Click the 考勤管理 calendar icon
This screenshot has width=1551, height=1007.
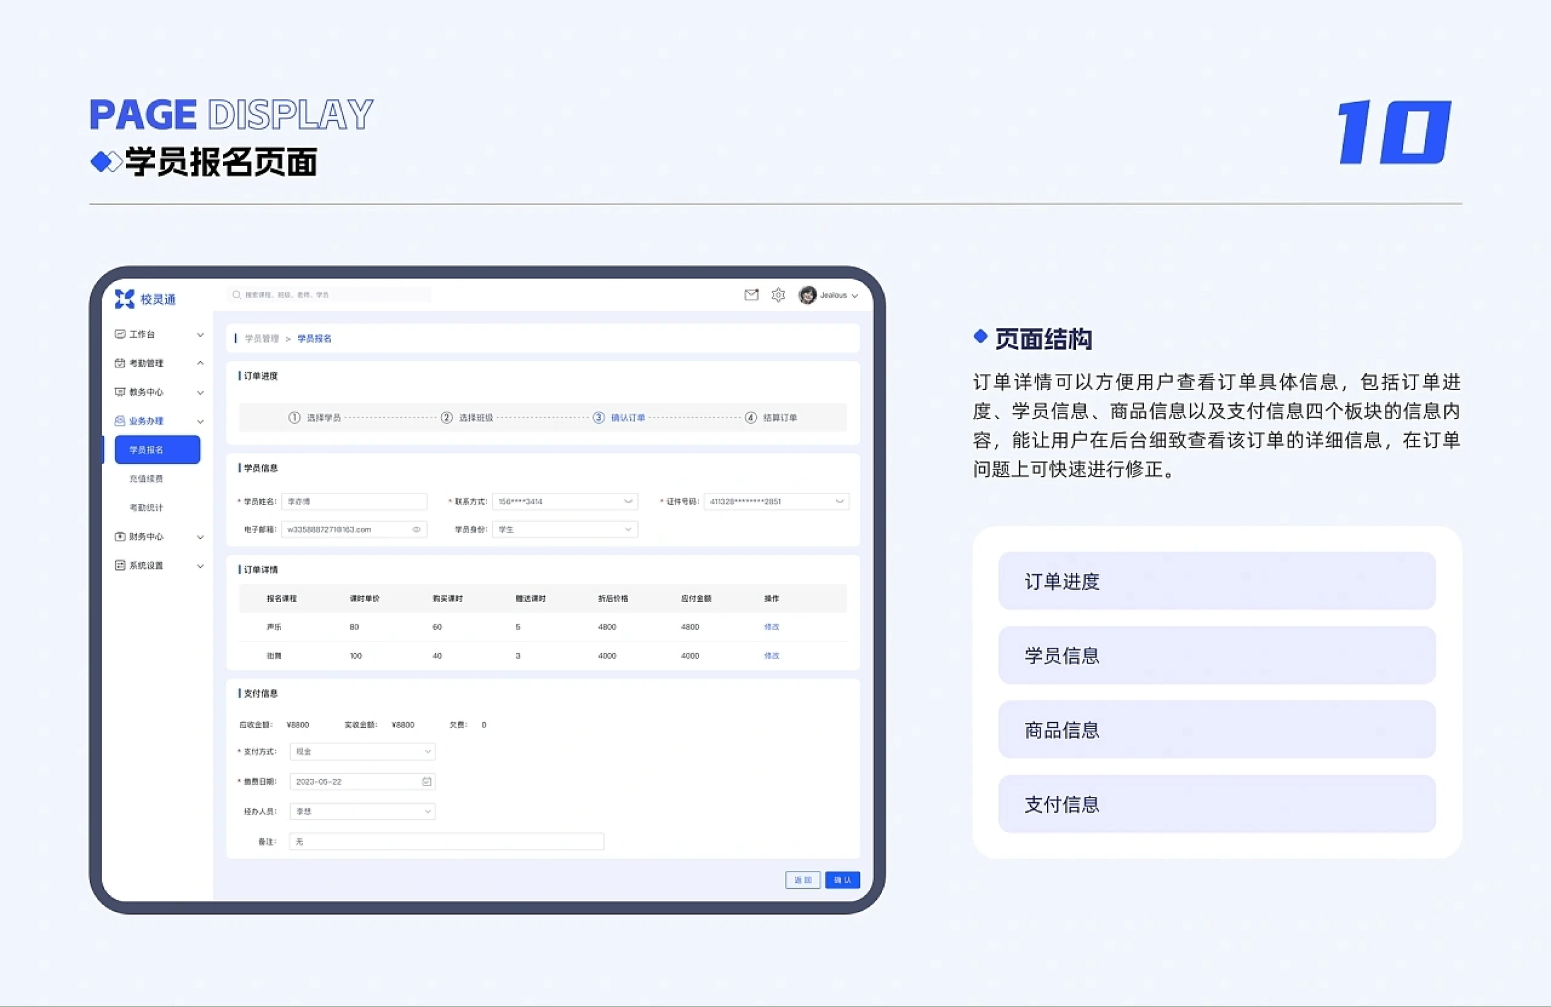(x=120, y=363)
